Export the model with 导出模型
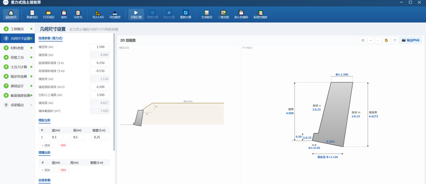This screenshot has height=184, width=426. (x=115, y=14)
